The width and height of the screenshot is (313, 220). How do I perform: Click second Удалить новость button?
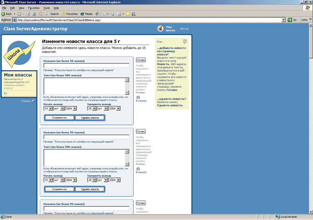click(90, 189)
